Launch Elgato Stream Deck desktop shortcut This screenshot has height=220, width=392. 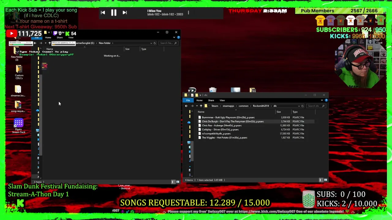point(19,126)
